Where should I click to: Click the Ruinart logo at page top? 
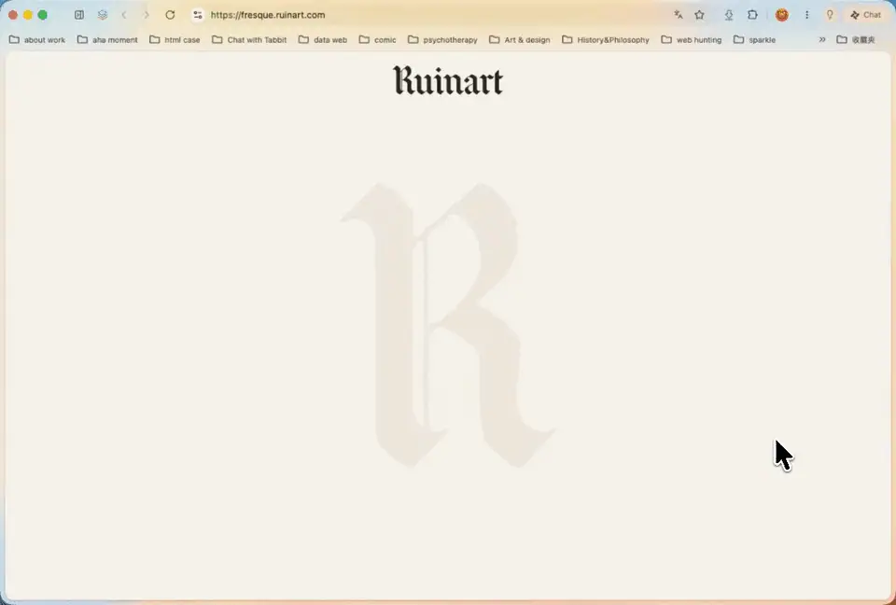coord(448,80)
